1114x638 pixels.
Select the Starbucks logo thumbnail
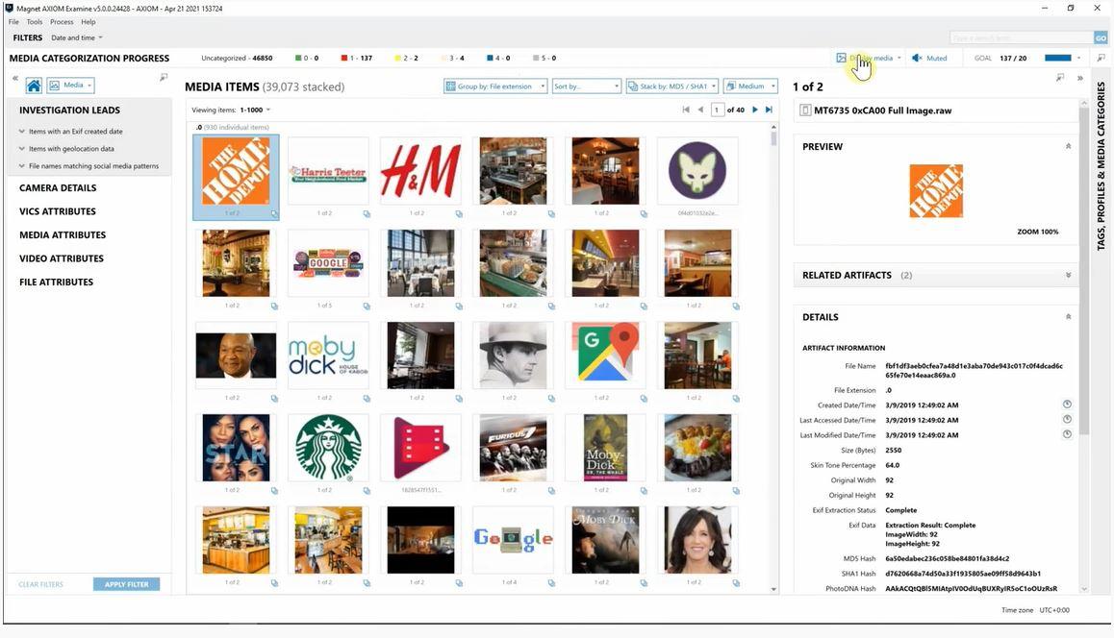tap(328, 448)
